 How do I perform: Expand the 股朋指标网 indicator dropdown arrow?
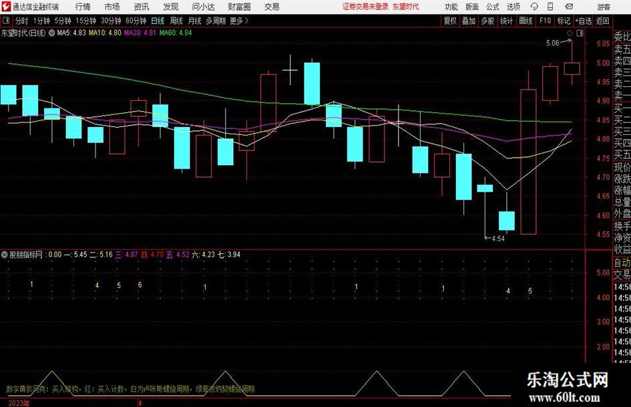[x=5, y=254]
